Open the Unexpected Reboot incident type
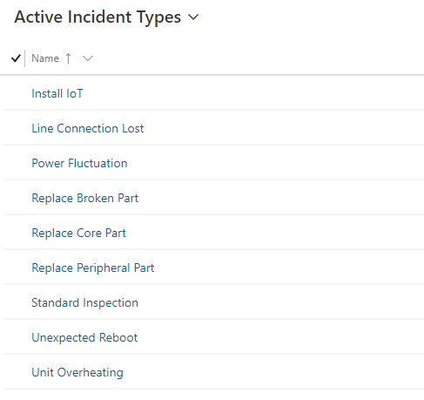The image size is (424, 400). click(84, 337)
